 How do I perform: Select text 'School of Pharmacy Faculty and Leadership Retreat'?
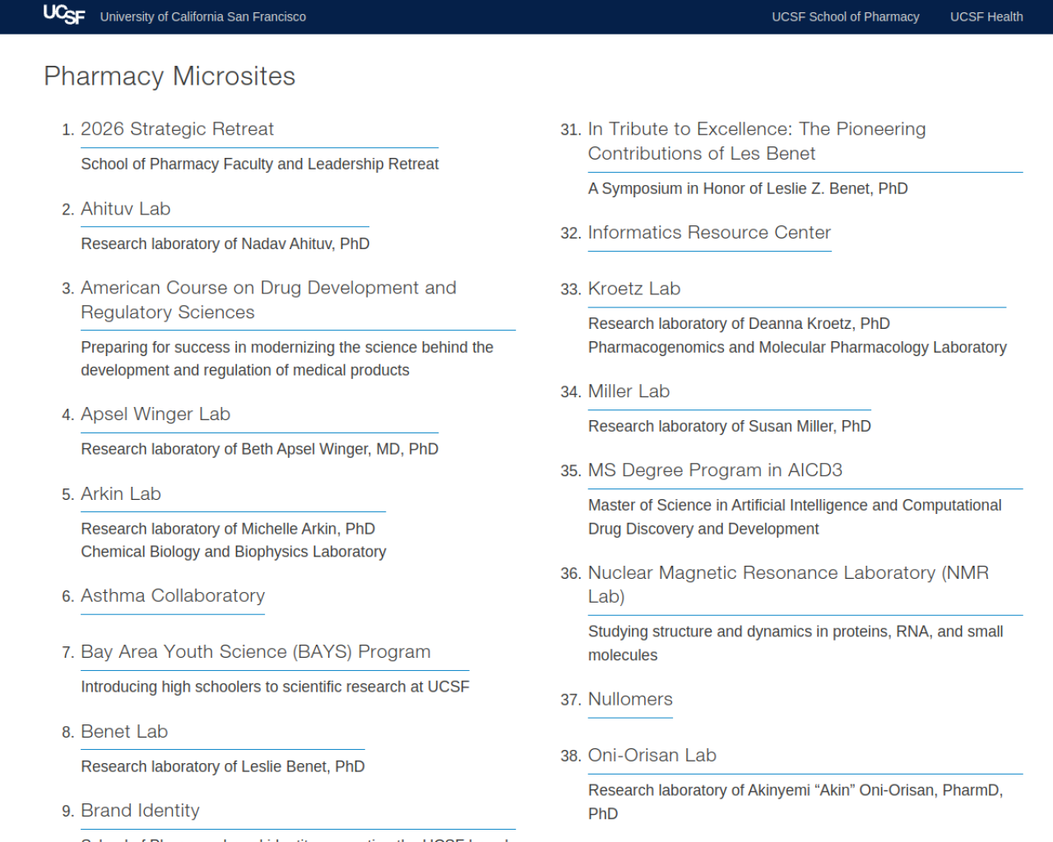pyautogui.click(x=260, y=164)
